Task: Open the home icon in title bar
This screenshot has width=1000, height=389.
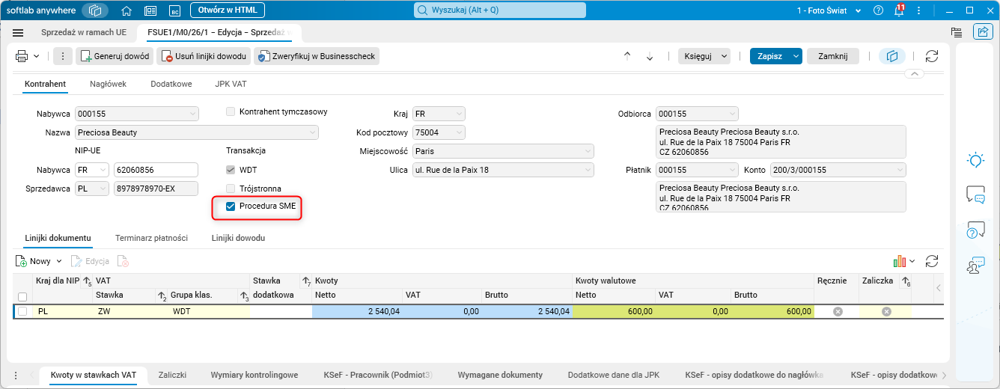Action: (x=126, y=10)
